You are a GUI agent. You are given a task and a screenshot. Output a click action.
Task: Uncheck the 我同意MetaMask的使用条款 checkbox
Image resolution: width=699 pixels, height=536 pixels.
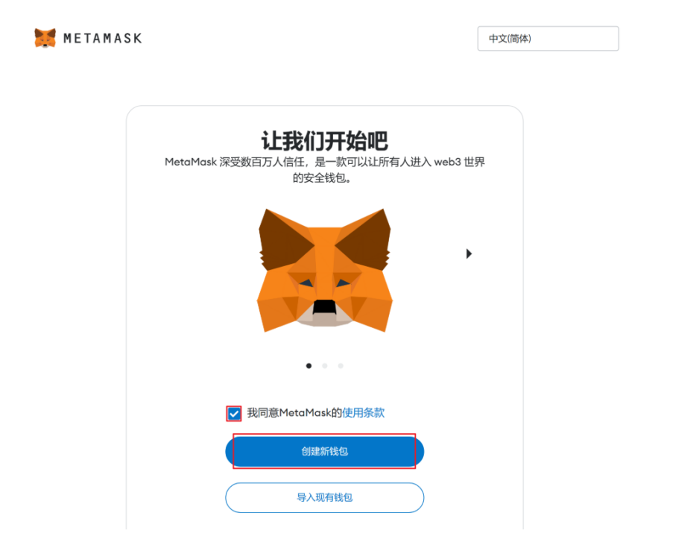click(x=233, y=414)
